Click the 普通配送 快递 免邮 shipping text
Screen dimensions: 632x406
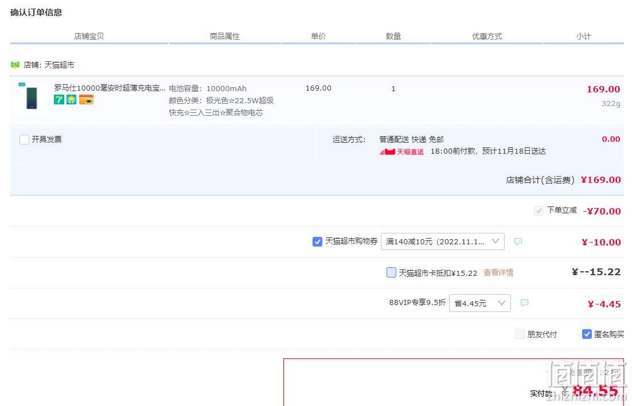pos(412,139)
